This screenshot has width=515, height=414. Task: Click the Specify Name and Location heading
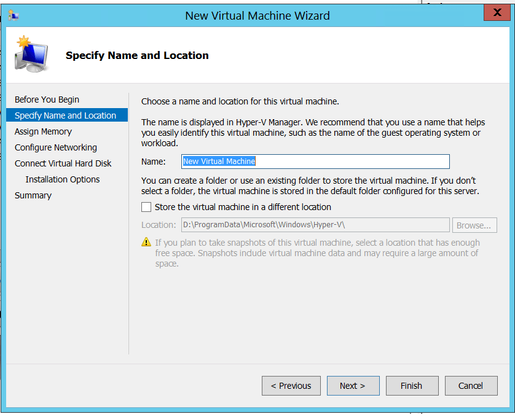[137, 55]
